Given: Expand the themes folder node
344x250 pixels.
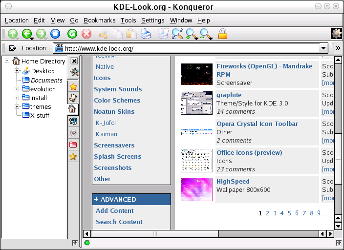Looking at the screenshot, I should (x=17, y=106).
